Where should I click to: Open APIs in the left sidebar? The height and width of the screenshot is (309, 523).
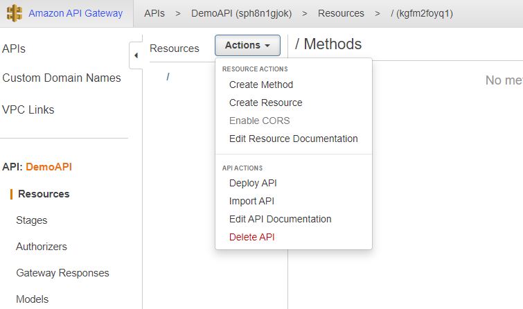pos(14,48)
